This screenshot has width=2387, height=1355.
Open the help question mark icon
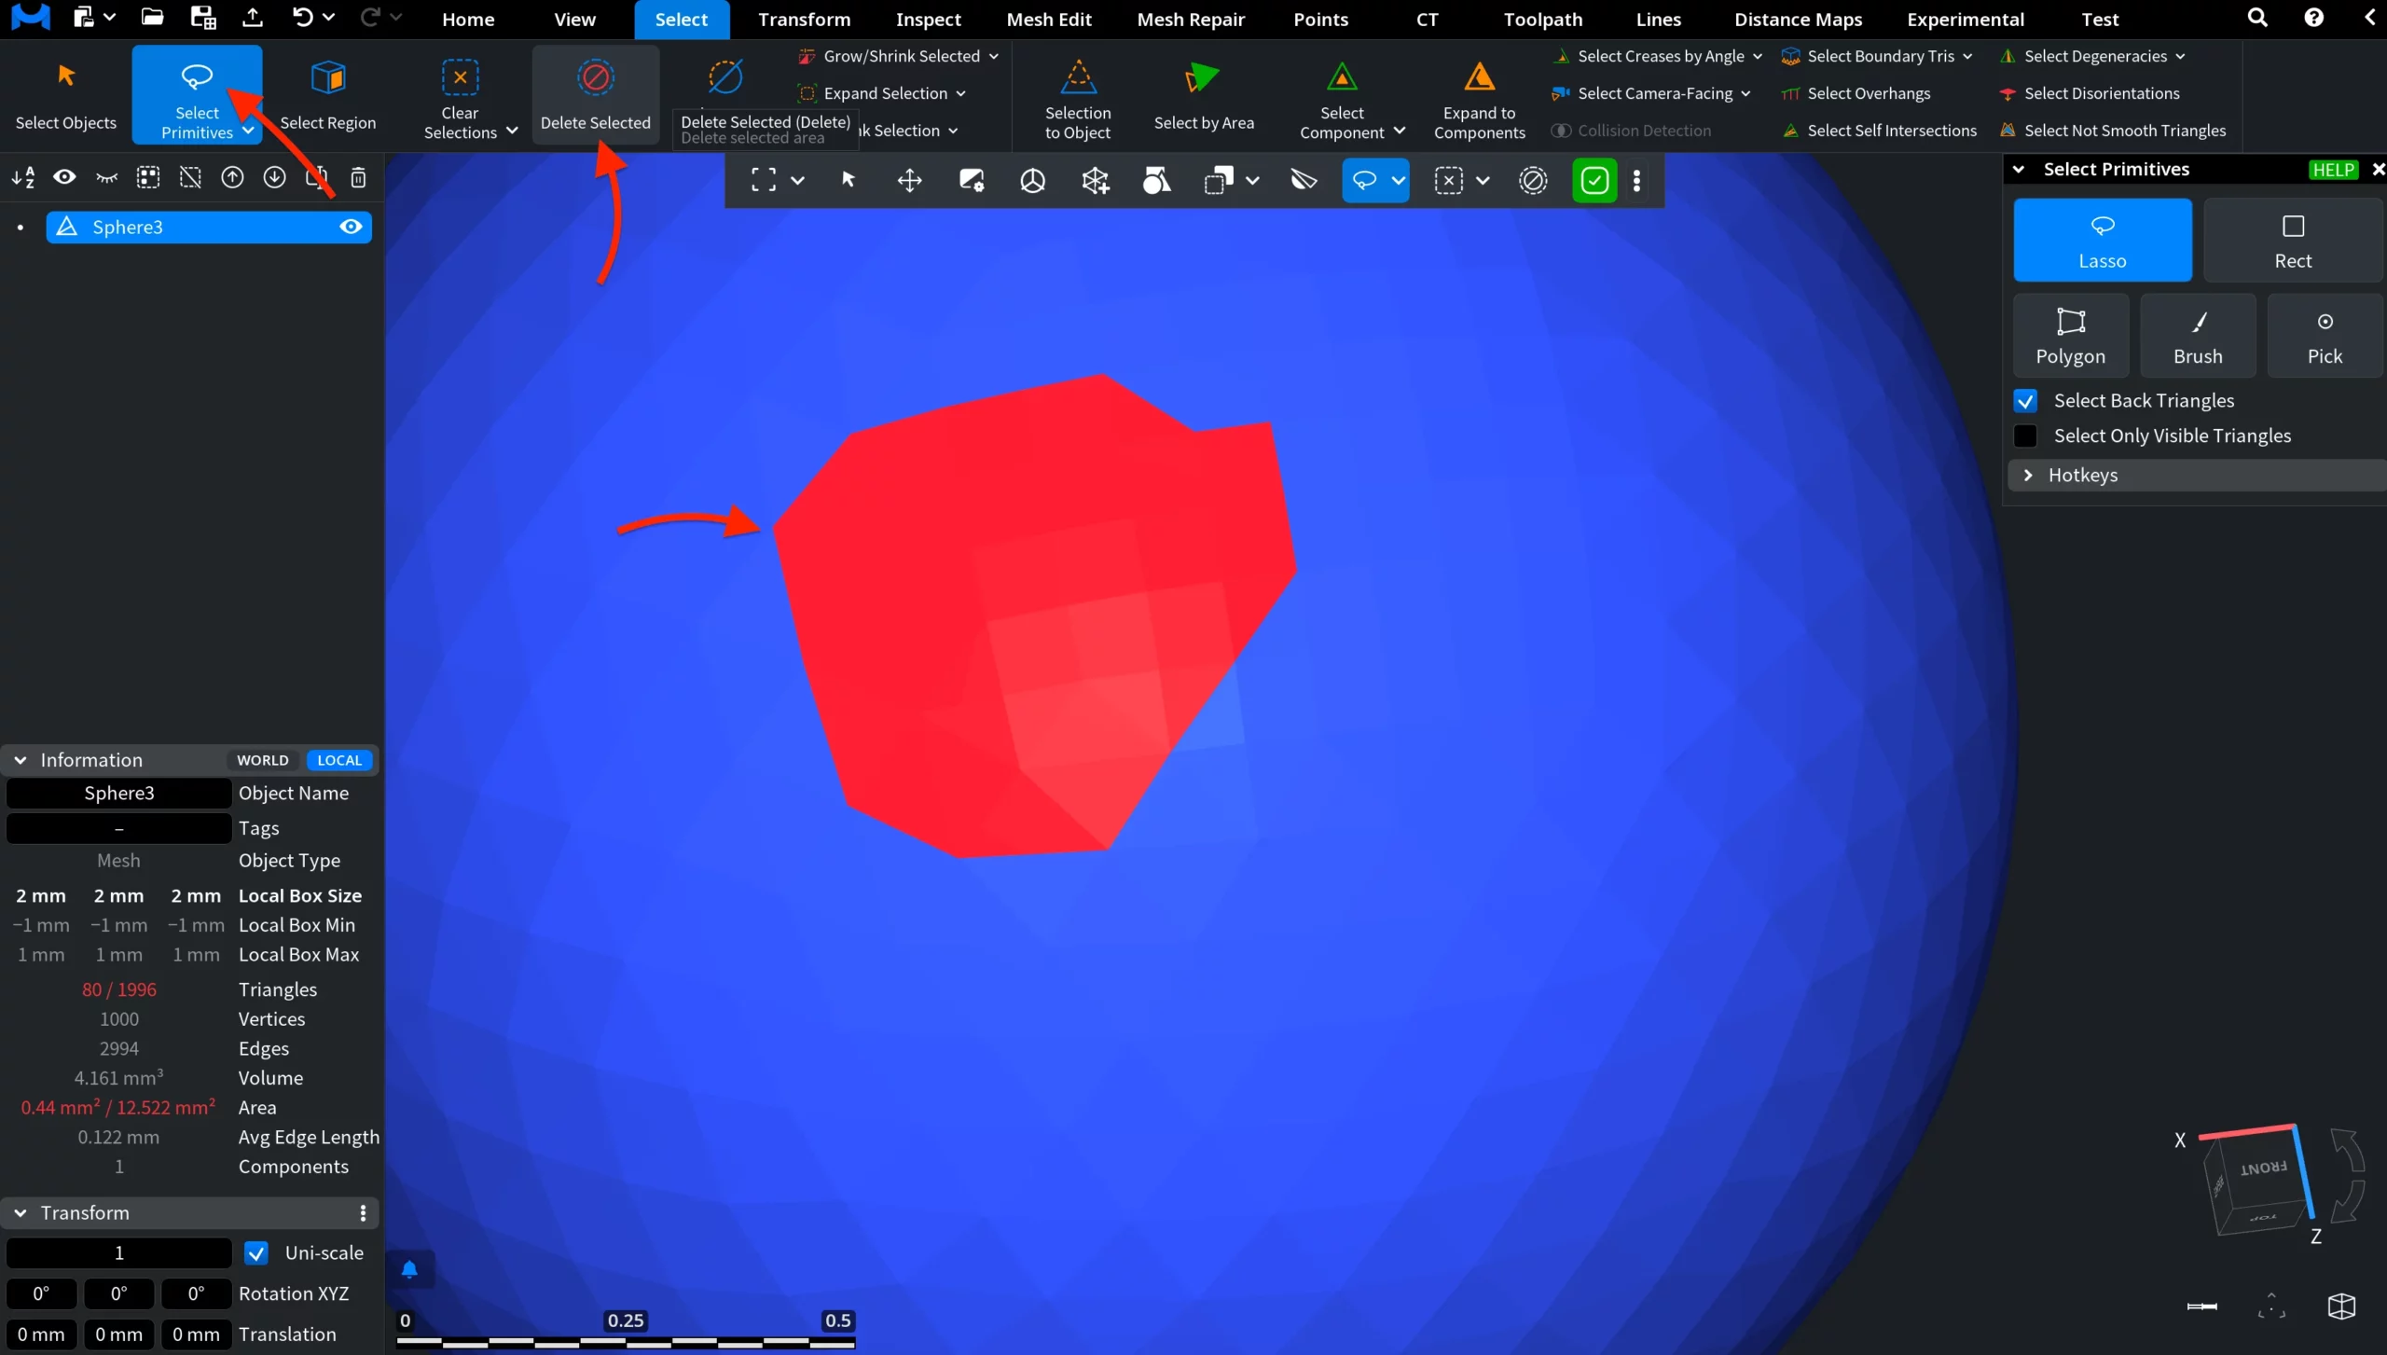pyautogui.click(x=2313, y=18)
